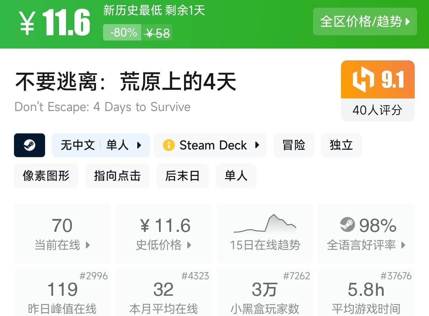Click the #37676 rank label

[396, 276]
